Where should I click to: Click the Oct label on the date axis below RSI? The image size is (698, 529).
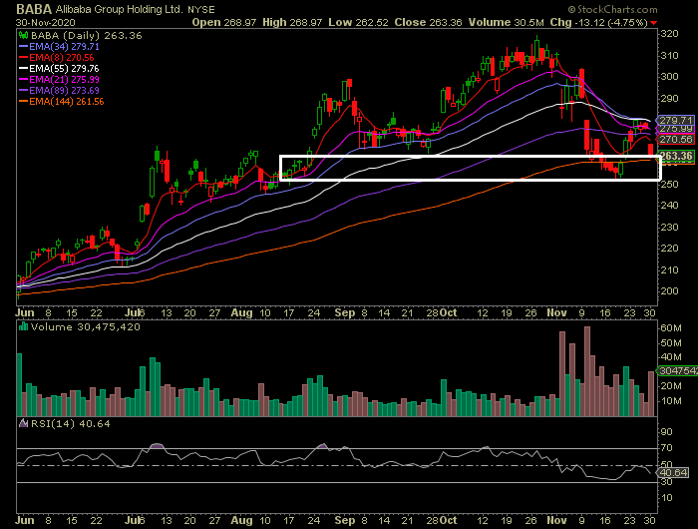[x=449, y=520]
